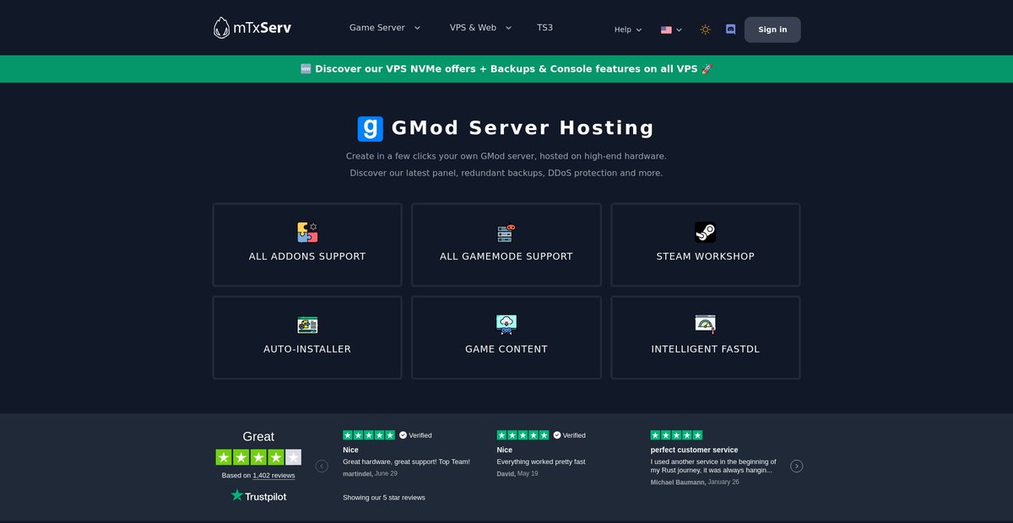1013x523 pixels.
Task: Show next Trustpilot review arrow
Action: [796, 466]
